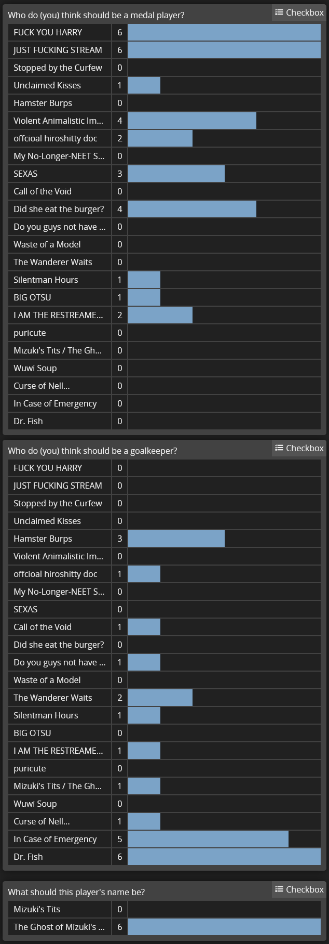Click the Checkbox label on medal player poll
Screen dimensions: 329x944
[x=299, y=12]
